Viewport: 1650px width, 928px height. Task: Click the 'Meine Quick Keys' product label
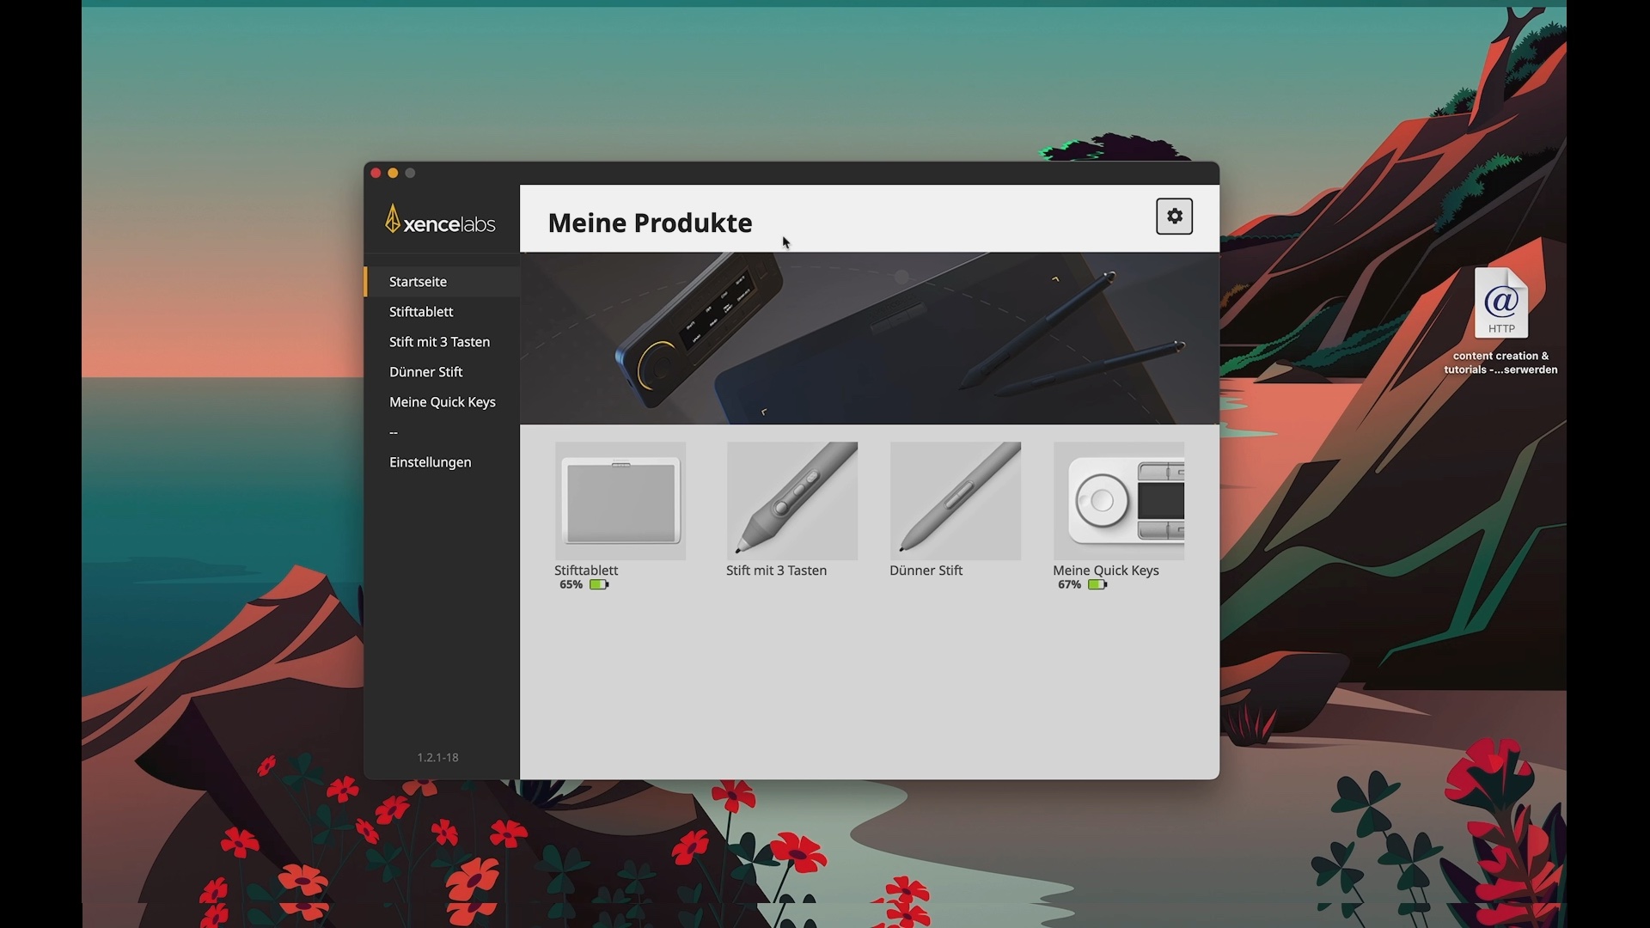pos(1106,571)
